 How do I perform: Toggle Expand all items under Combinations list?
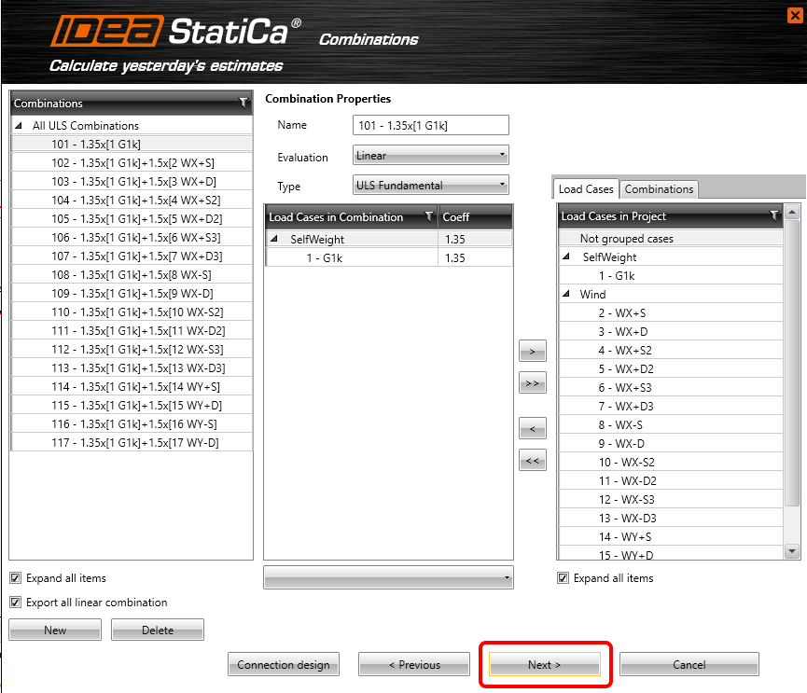(x=16, y=577)
